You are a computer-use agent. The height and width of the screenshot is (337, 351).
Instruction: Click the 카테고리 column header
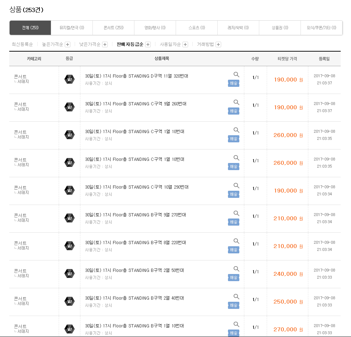(34, 59)
